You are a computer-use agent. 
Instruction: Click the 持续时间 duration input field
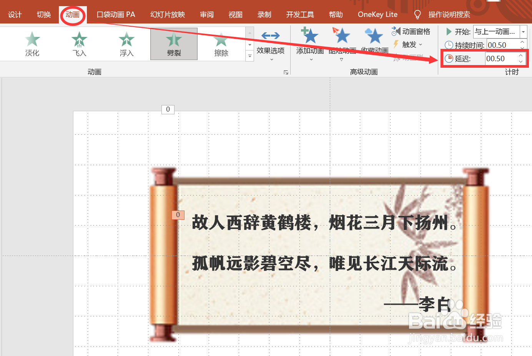click(x=503, y=45)
